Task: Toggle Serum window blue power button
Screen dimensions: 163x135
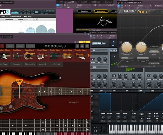Action: (91, 36)
